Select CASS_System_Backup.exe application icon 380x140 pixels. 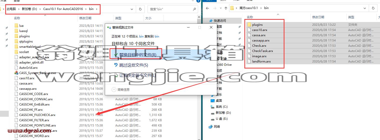17,73
